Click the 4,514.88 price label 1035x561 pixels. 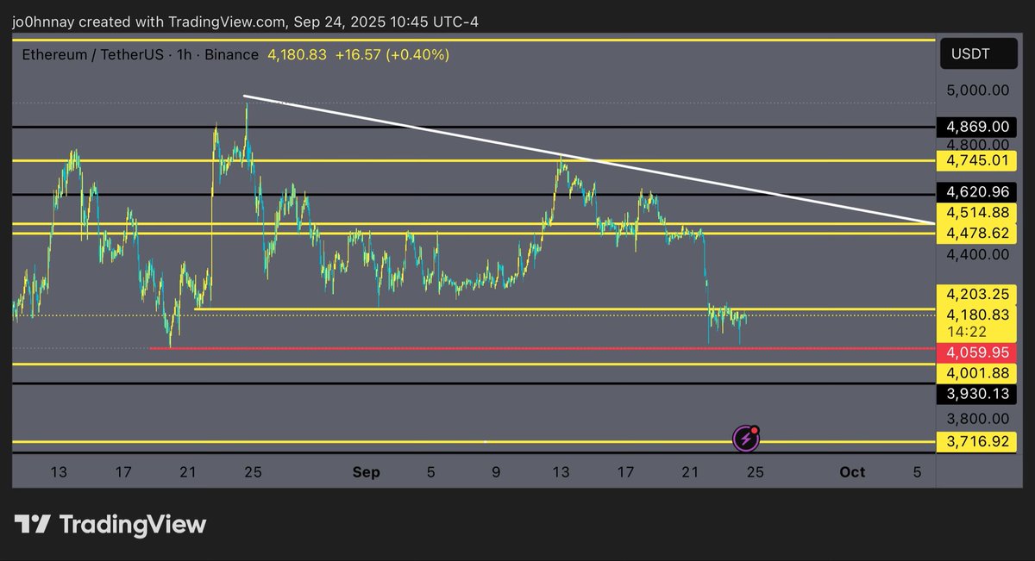click(978, 213)
